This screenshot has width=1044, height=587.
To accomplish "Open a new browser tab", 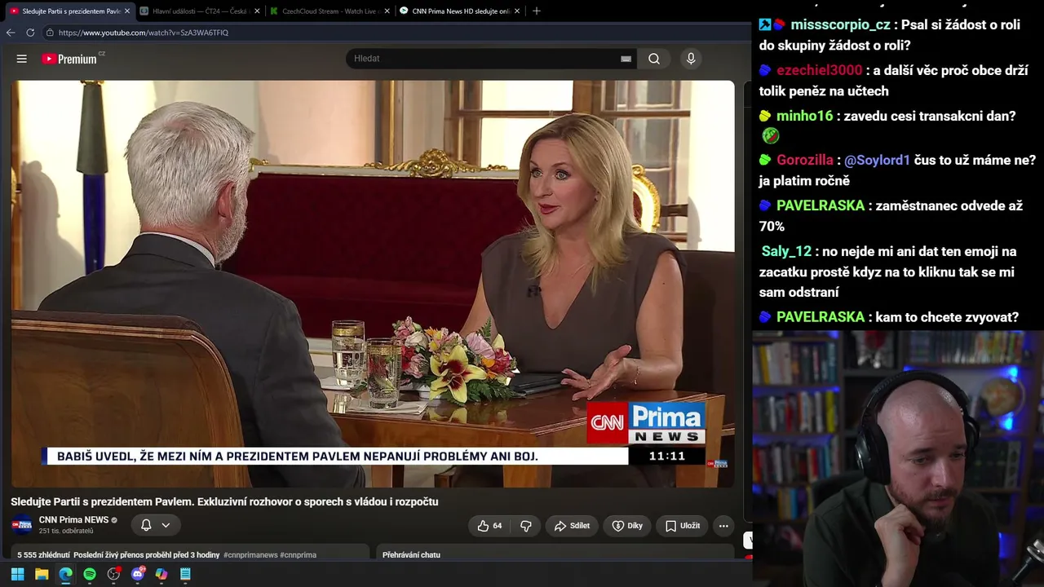I will (536, 11).
